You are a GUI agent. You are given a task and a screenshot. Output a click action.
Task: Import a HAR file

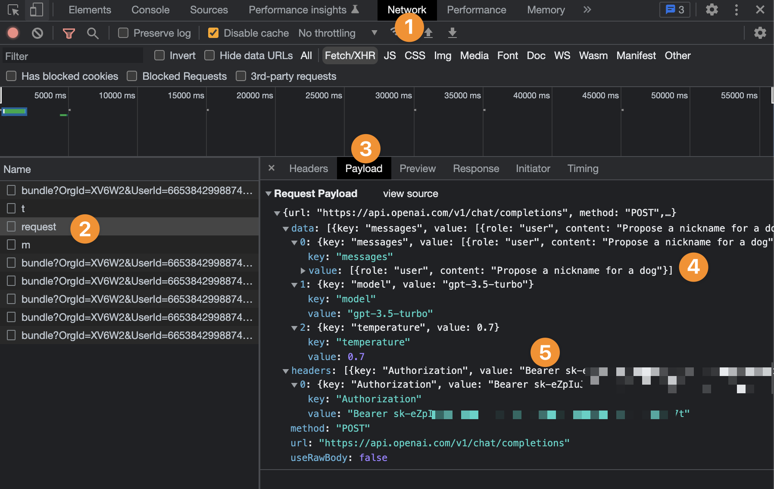tap(428, 32)
